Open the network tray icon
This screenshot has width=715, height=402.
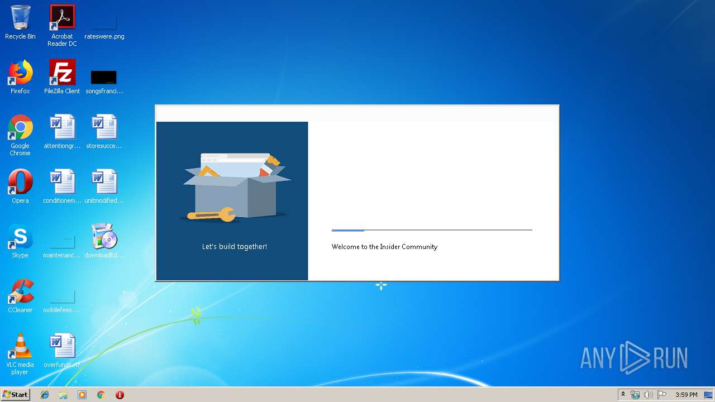[x=635, y=395]
